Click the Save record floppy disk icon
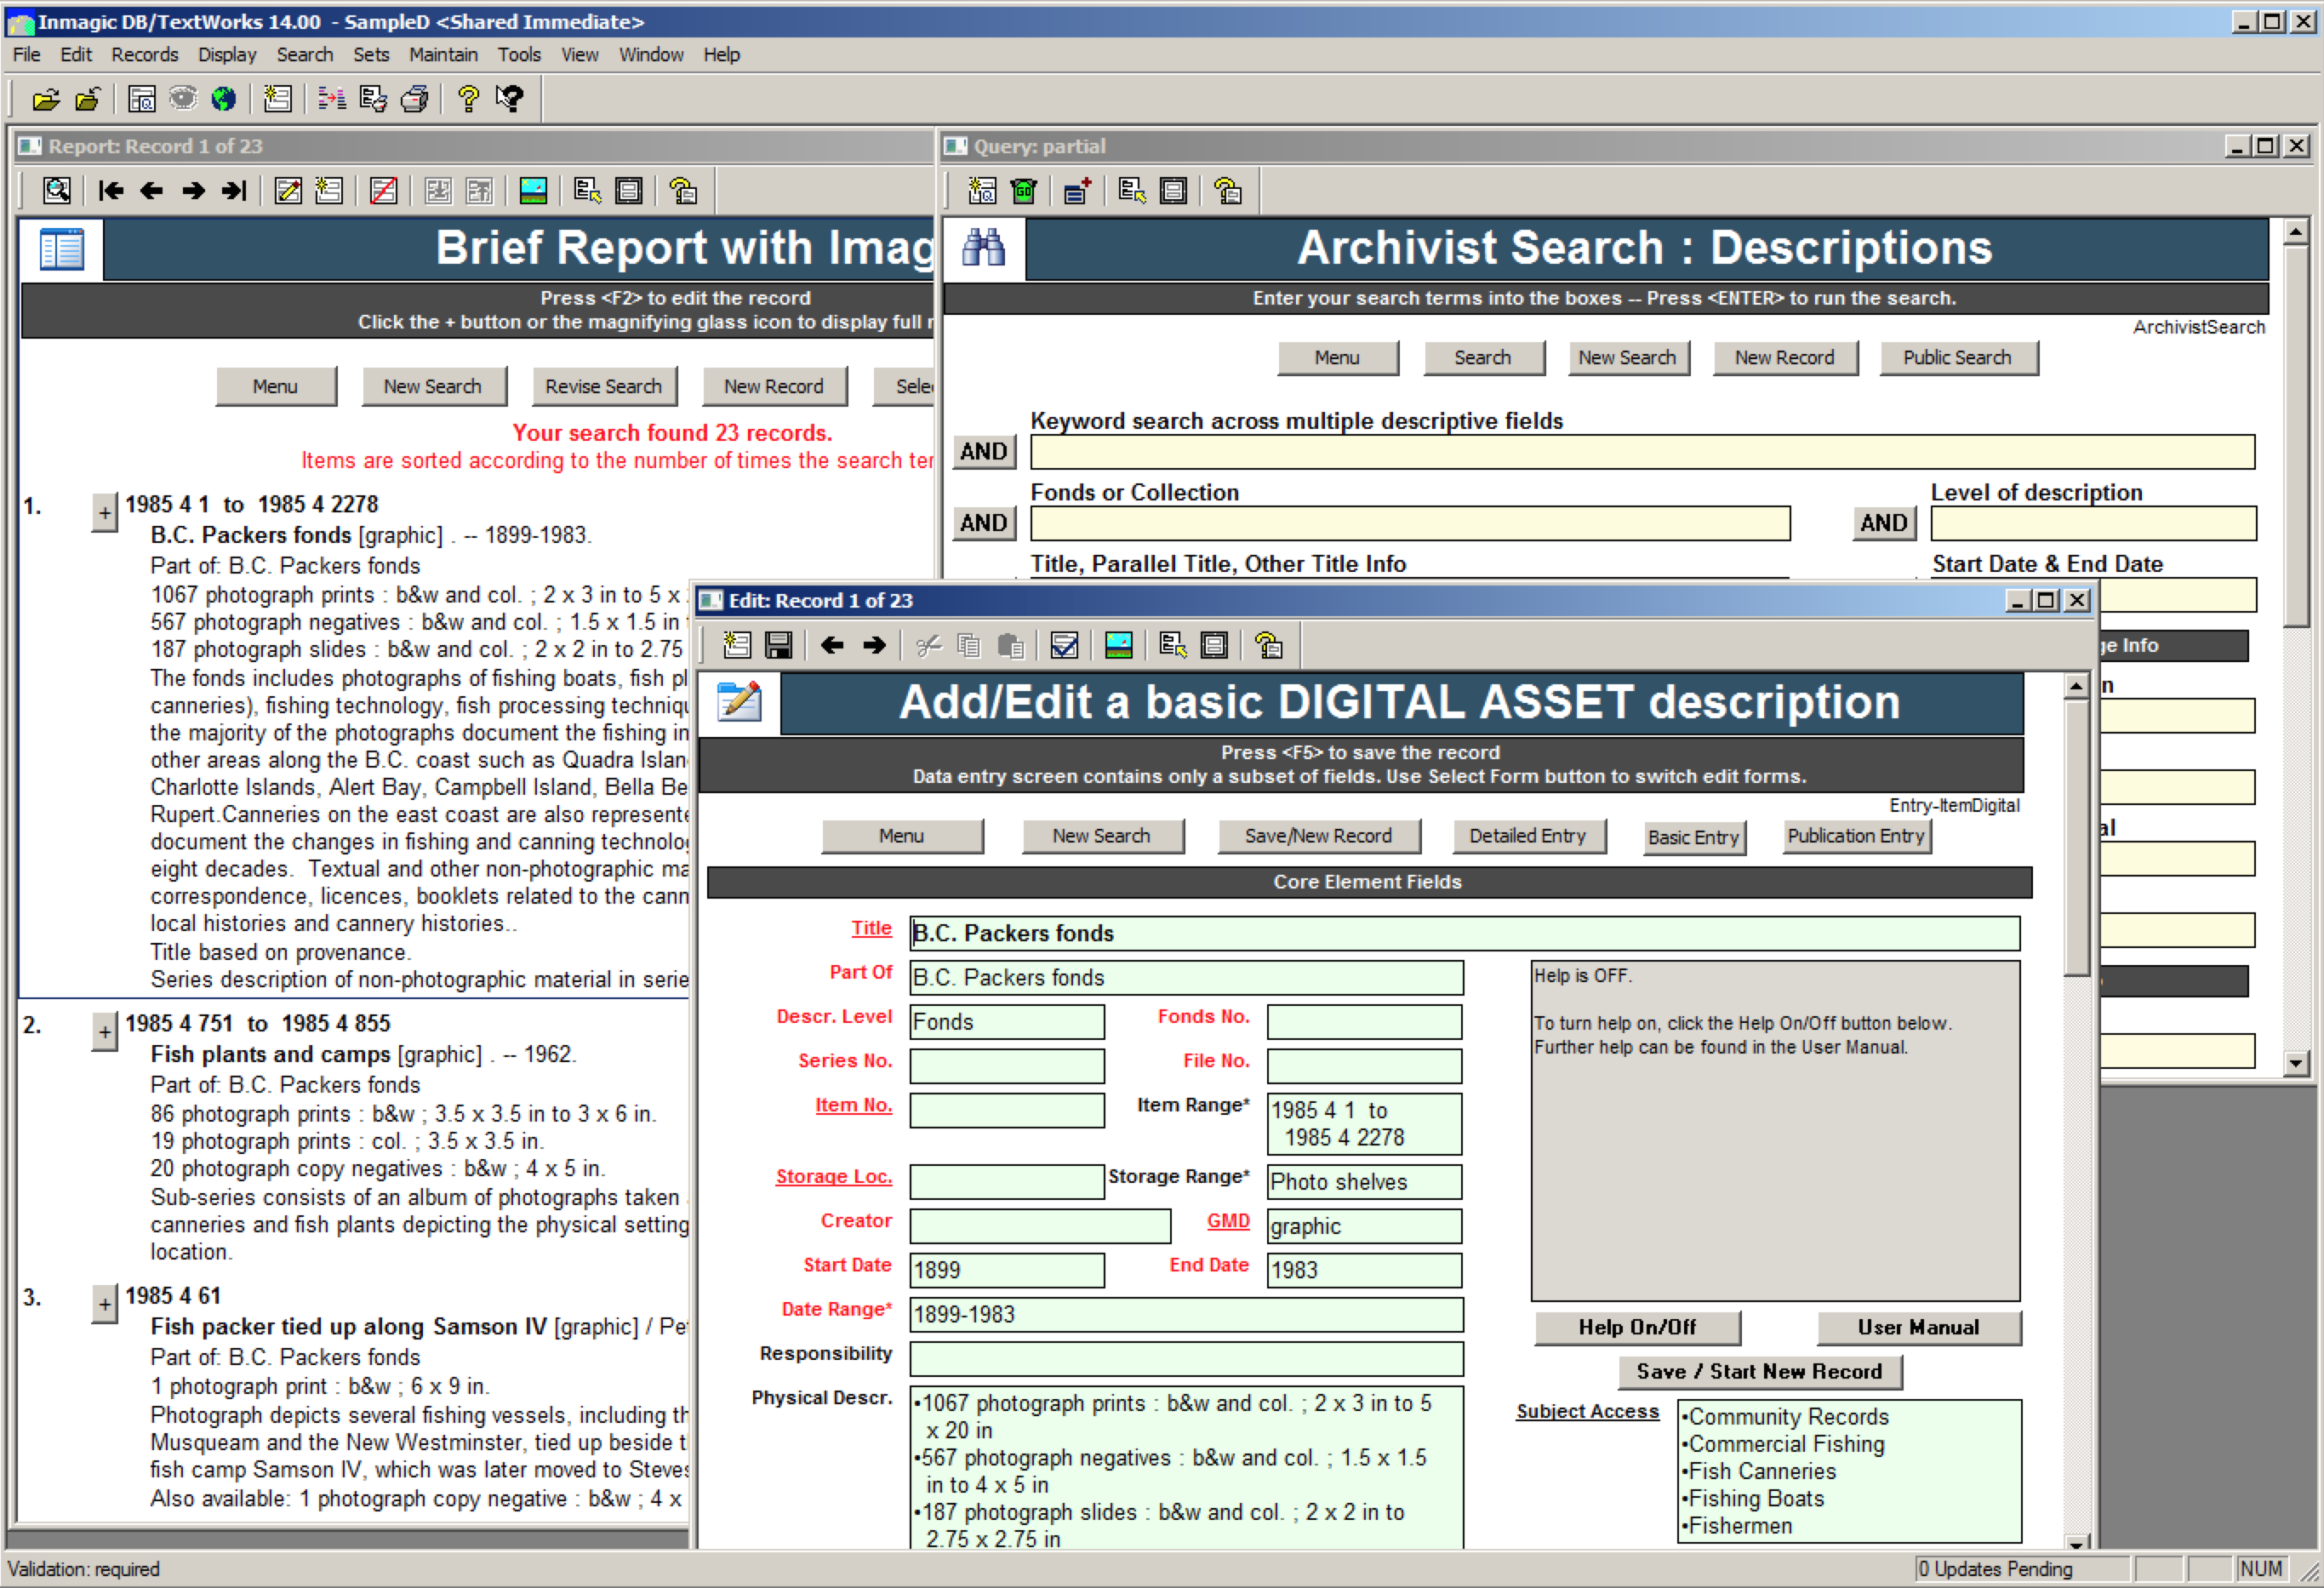This screenshot has height=1588, width=2324. (x=778, y=646)
